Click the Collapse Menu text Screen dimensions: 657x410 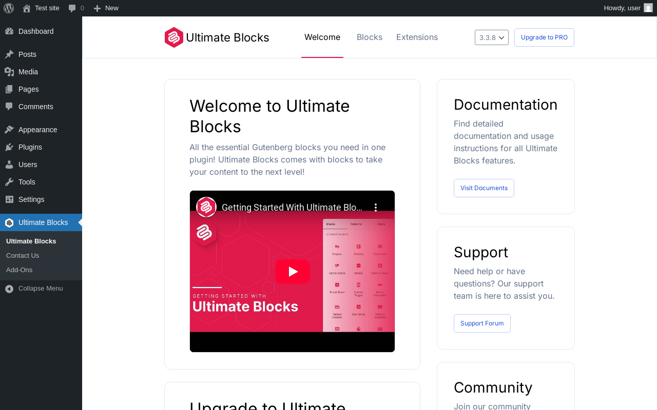[x=41, y=289]
